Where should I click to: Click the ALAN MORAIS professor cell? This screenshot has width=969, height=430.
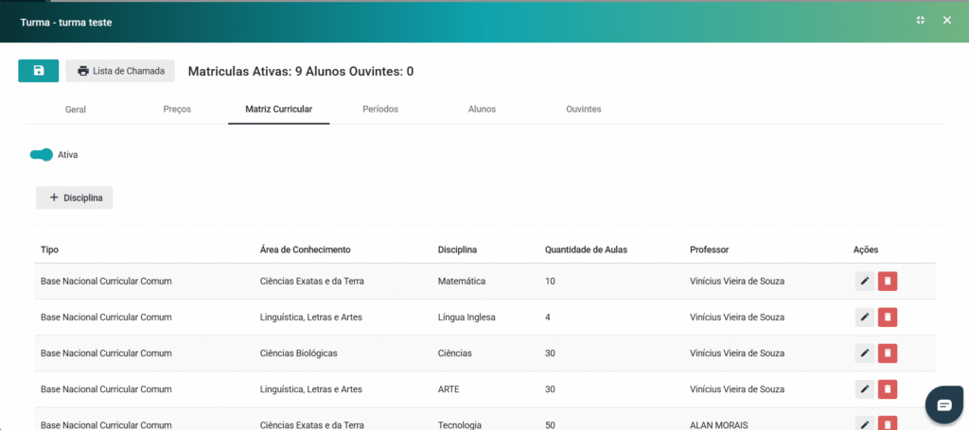(x=719, y=425)
